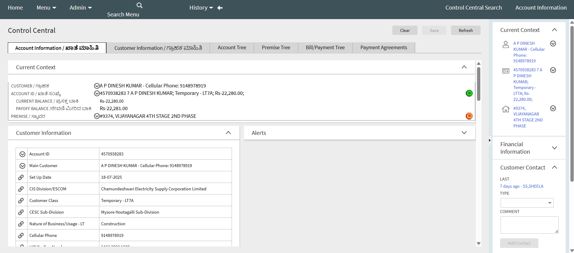Image resolution: width=574 pixels, height=253 pixels.
Task: Switch to the Account Tree tab
Action: [232, 48]
